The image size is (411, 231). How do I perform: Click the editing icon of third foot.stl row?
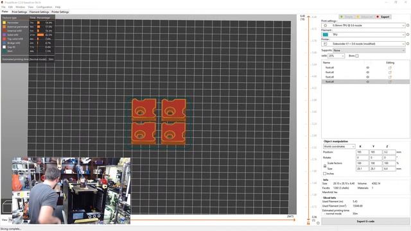(x=390, y=77)
